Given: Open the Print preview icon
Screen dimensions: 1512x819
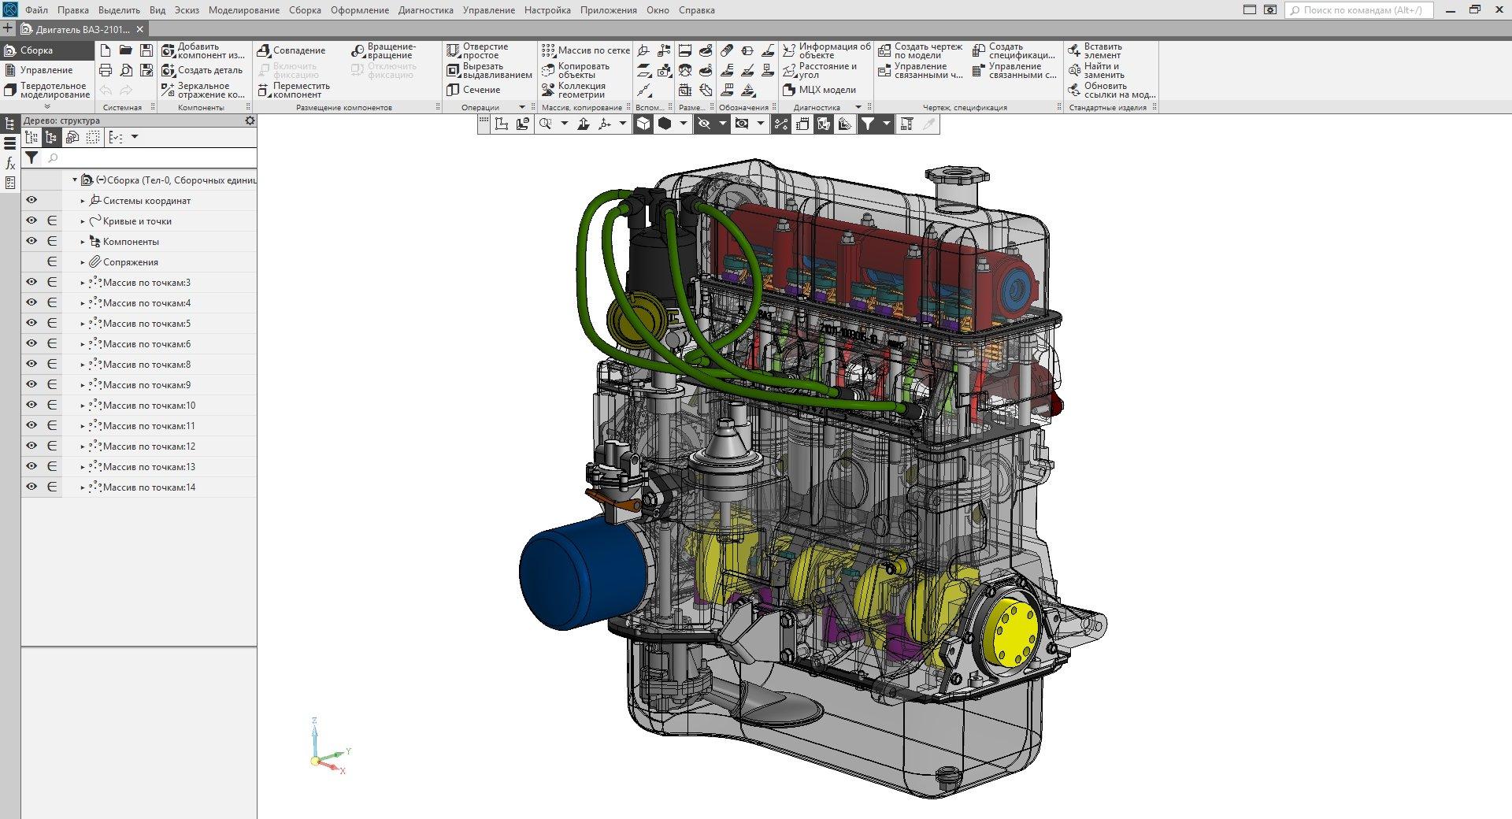Looking at the screenshot, I should pos(126,71).
